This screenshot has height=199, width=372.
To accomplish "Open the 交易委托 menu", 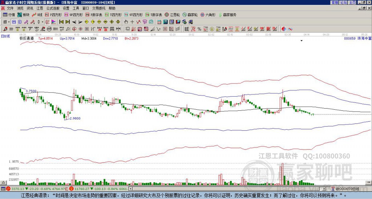I will click(x=99, y=8).
